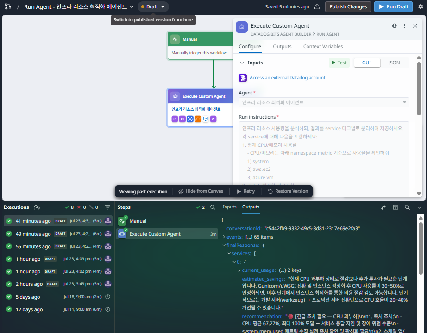Click schedule clock icon on 5 days ago run
Screen dimensions: 427x333
108,297
